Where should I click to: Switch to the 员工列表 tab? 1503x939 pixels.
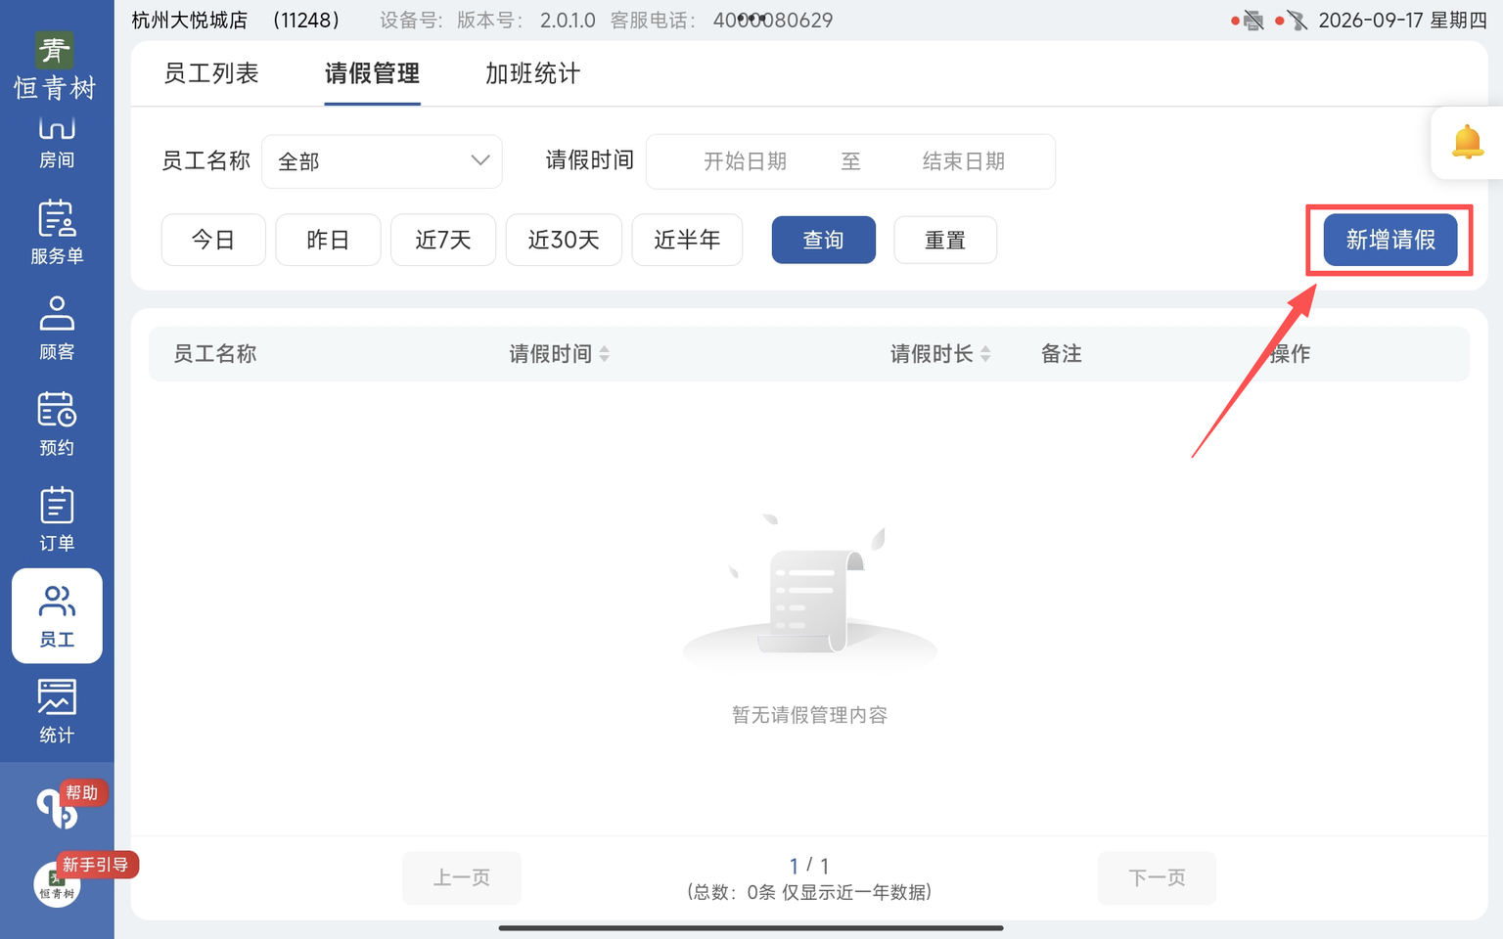coord(211,73)
